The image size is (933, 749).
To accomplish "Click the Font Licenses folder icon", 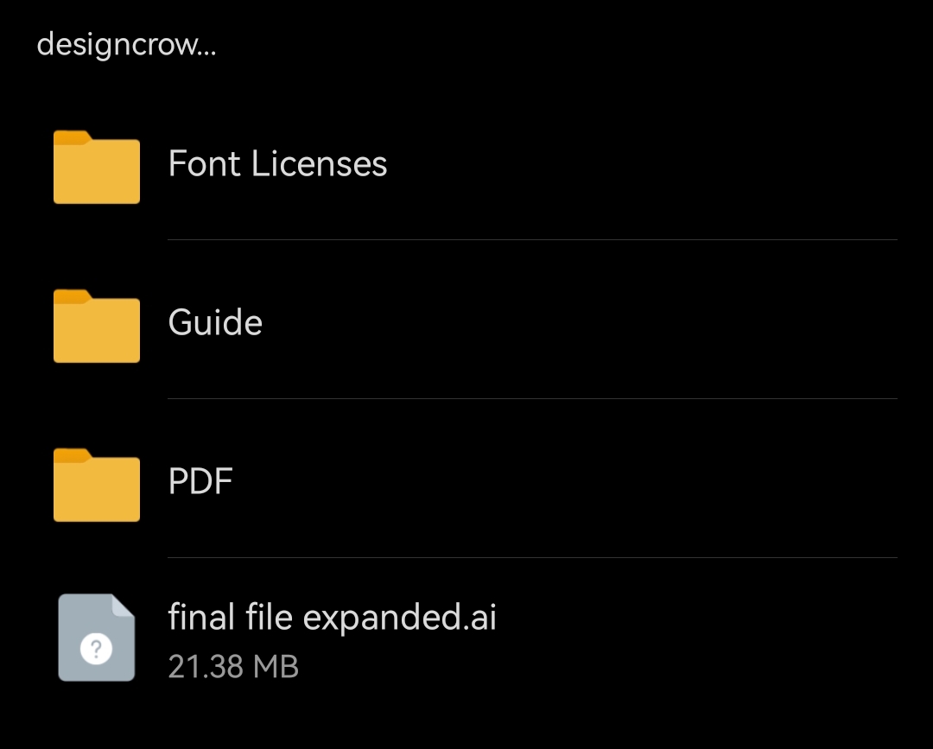I will coord(97,168).
